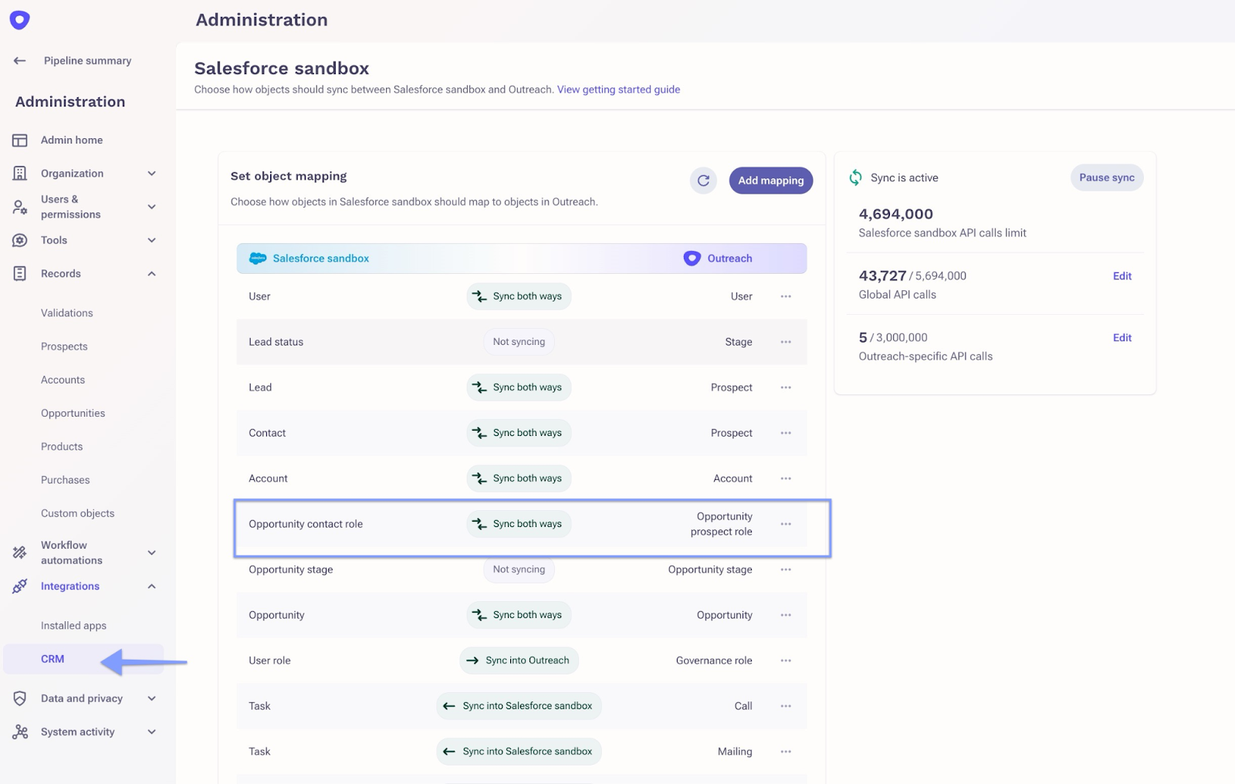Expand the Users & permissions chevron

click(x=152, y=207)
